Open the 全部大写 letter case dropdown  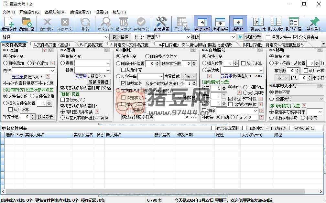pos(321,99)
